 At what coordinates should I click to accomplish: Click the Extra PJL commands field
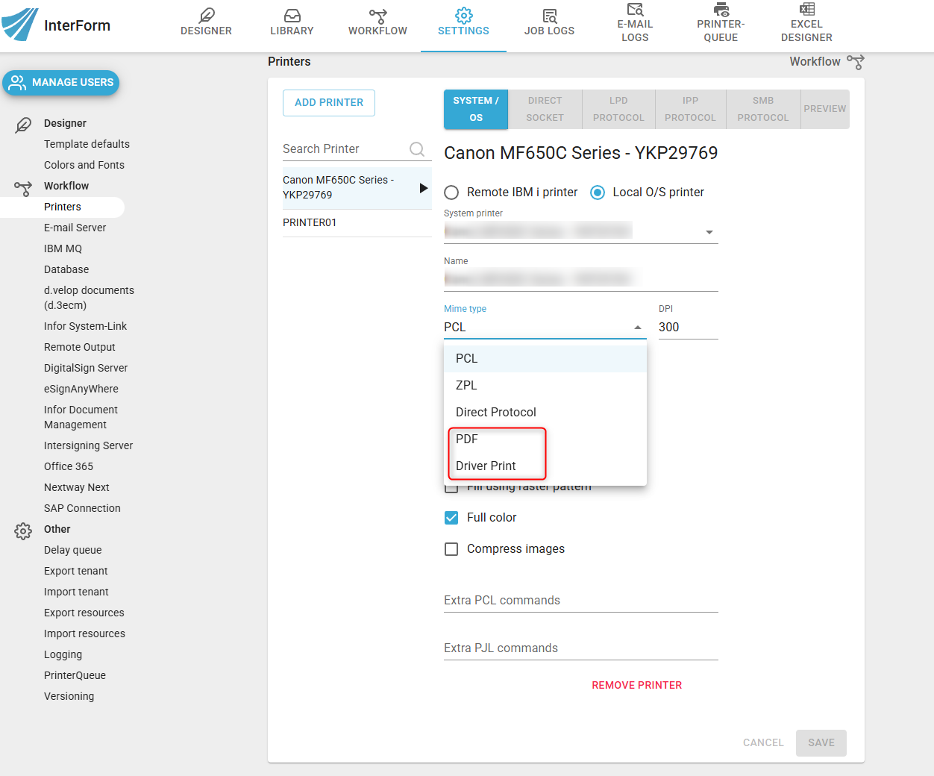click(581, 648)
